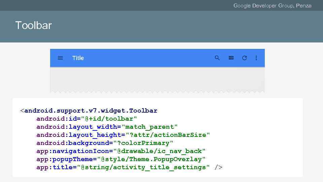Click the android:layout_width code line

point(107,127)
